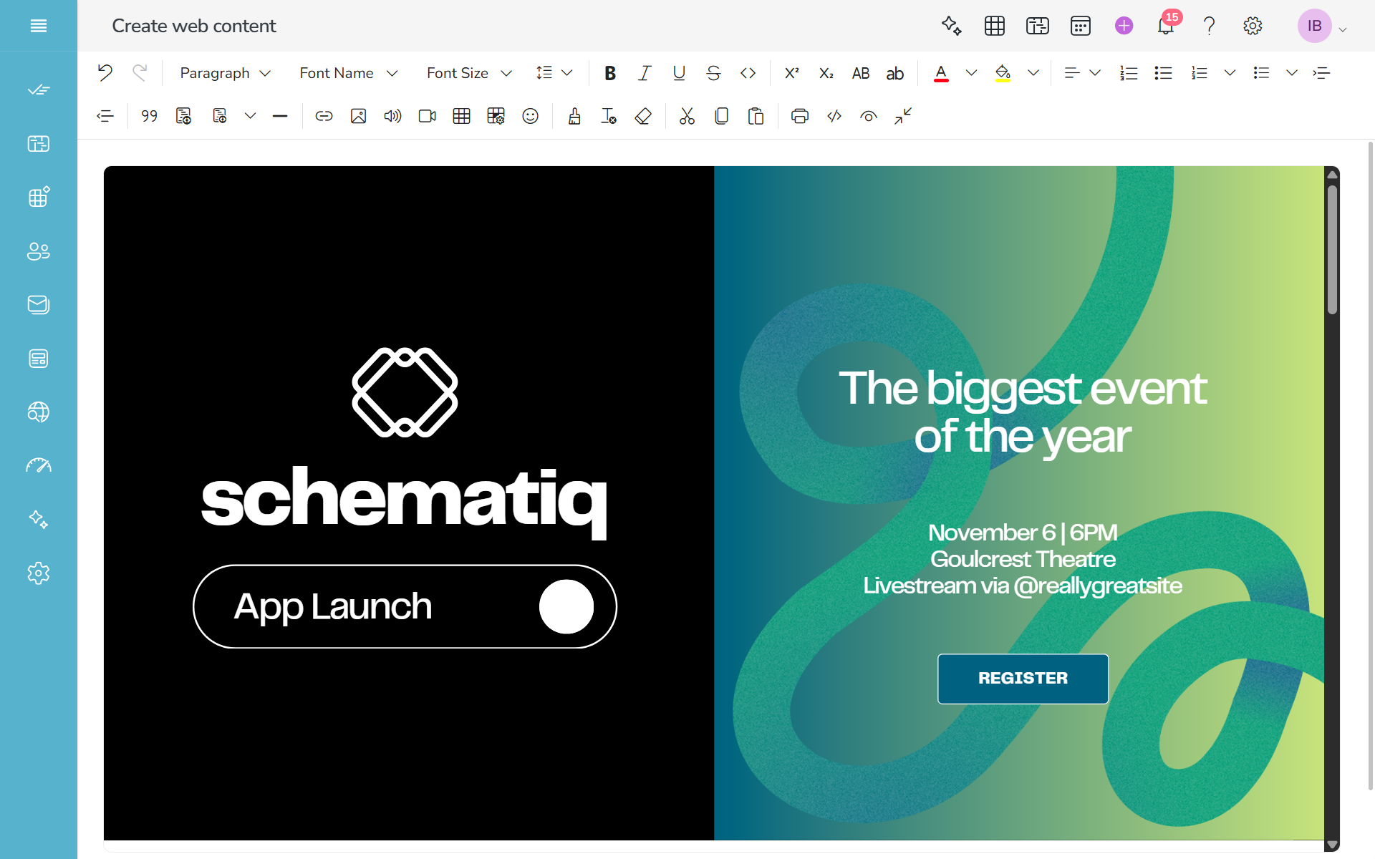Toggle inline code formatting

[x=748, y=73]
